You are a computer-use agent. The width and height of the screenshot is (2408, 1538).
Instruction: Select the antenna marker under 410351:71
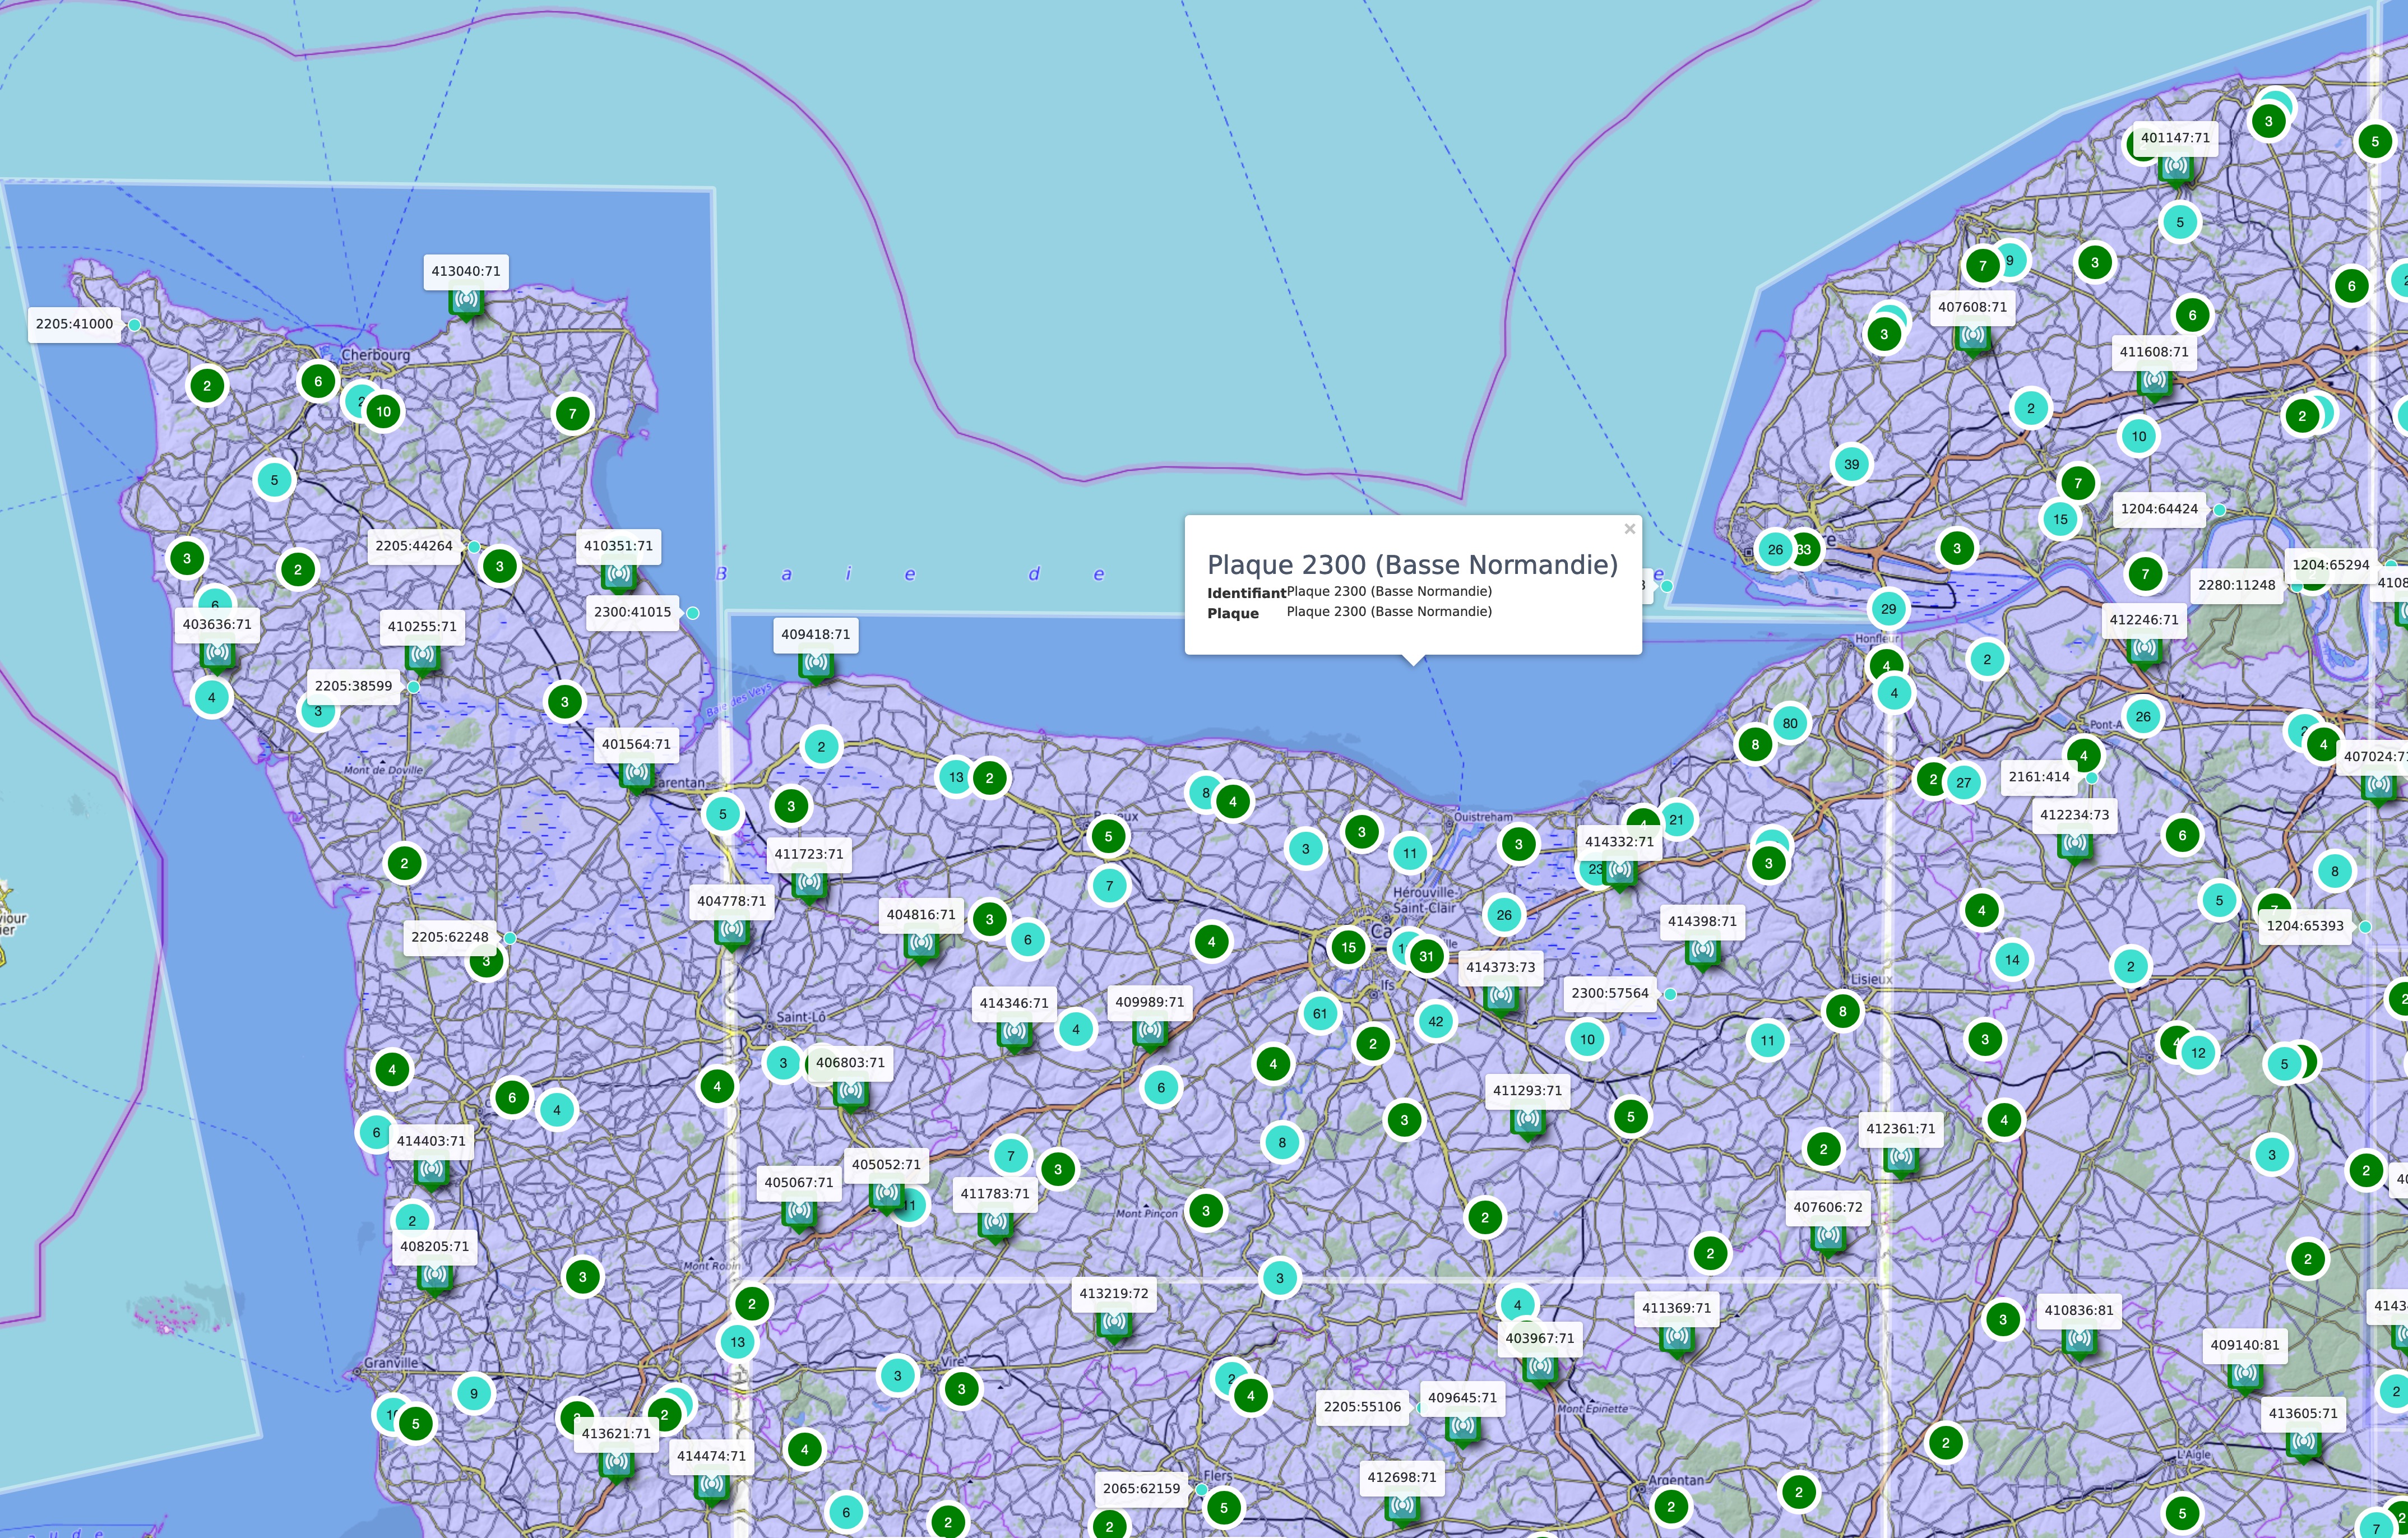[619, 576]
